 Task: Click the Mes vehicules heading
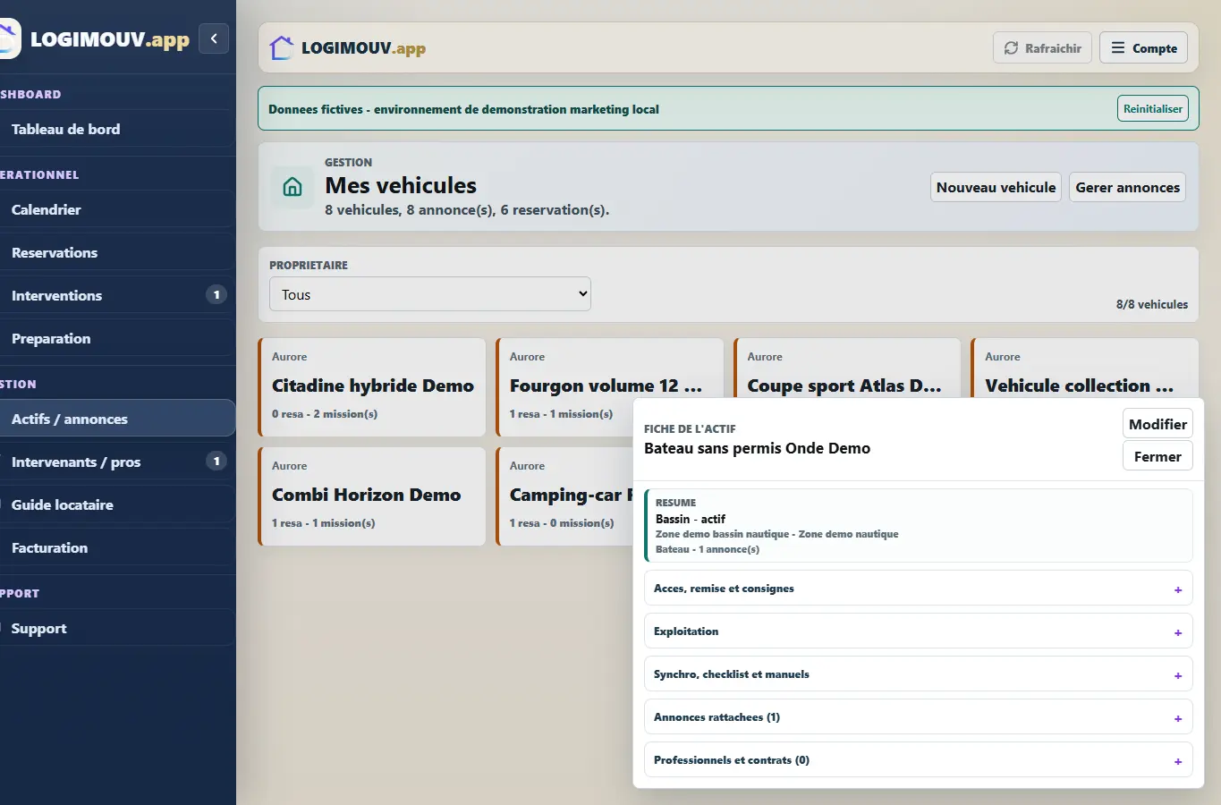tap(401, 185)
